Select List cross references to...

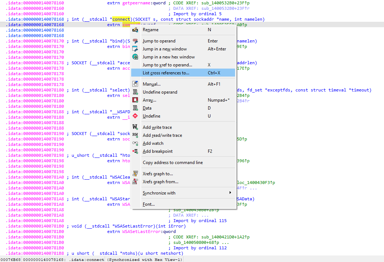coord(166,73)
